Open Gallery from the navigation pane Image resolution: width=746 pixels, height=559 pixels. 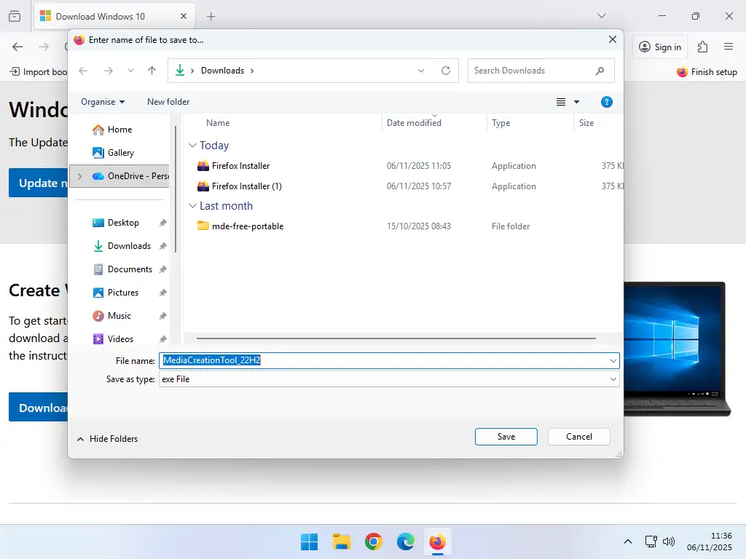[x=120, y=152]
